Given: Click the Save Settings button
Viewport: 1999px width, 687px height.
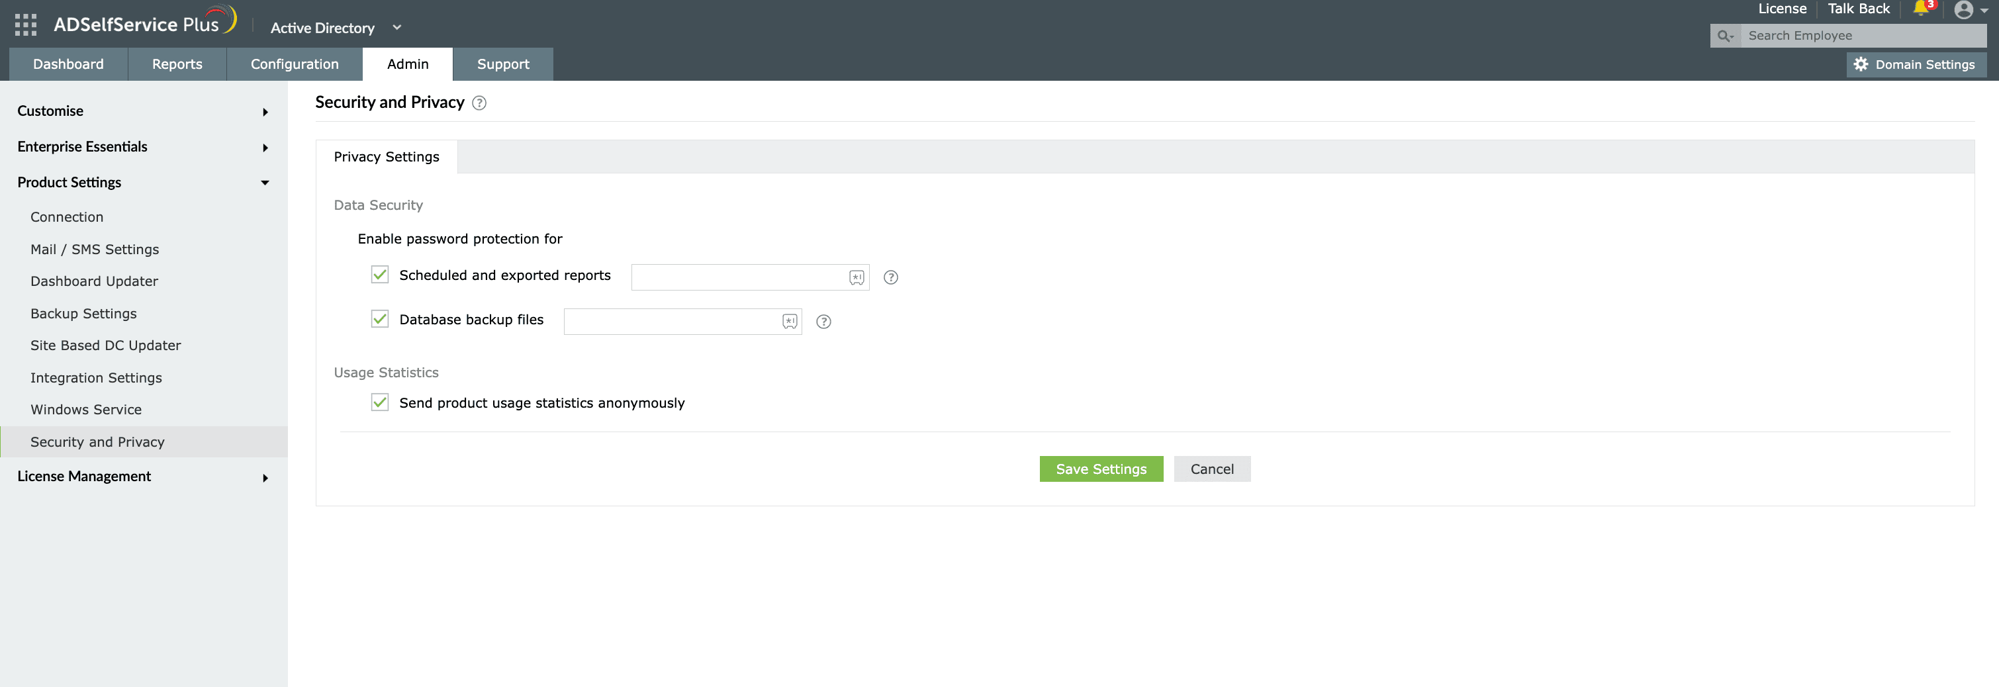Looking at the screenshot, I should [1101, 469].
